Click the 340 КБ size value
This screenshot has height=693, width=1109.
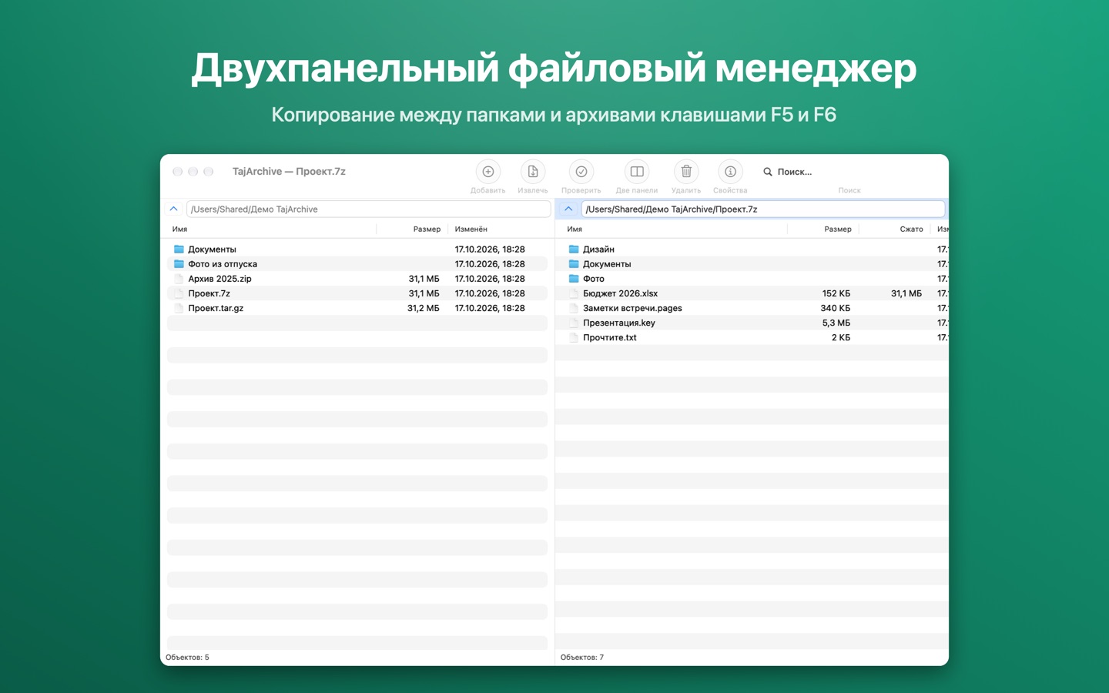836,308
